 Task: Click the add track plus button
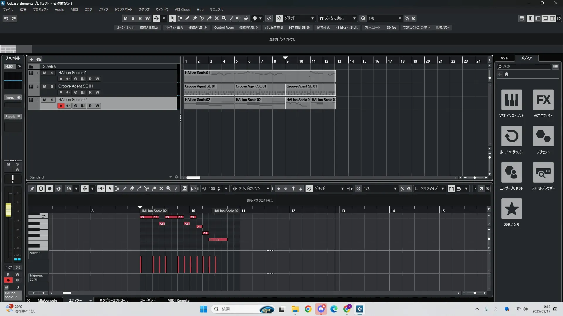pos(31,59)
